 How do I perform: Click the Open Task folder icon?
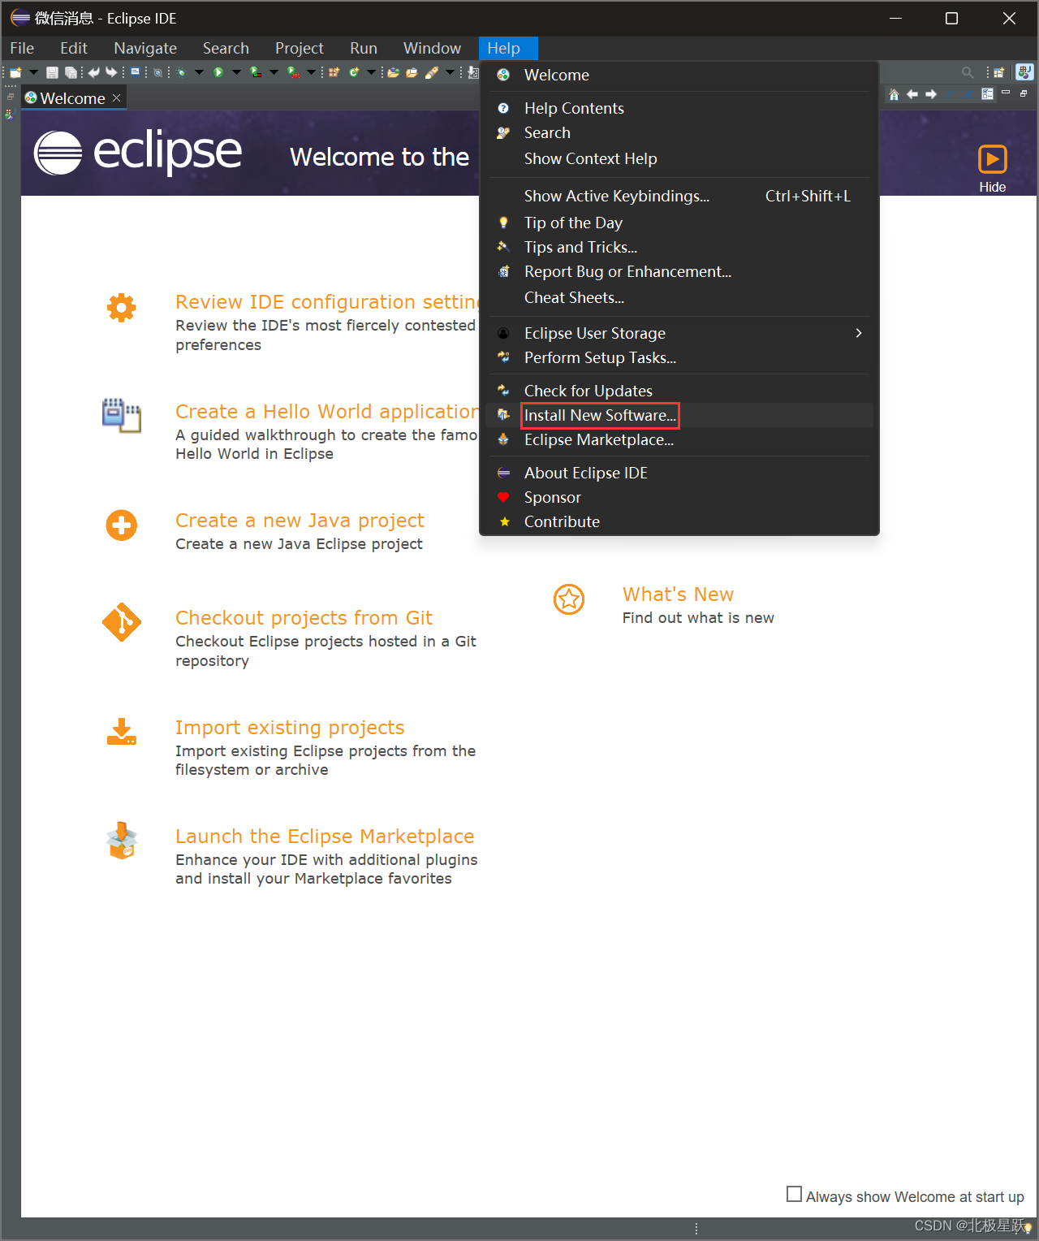click(412, 72)
